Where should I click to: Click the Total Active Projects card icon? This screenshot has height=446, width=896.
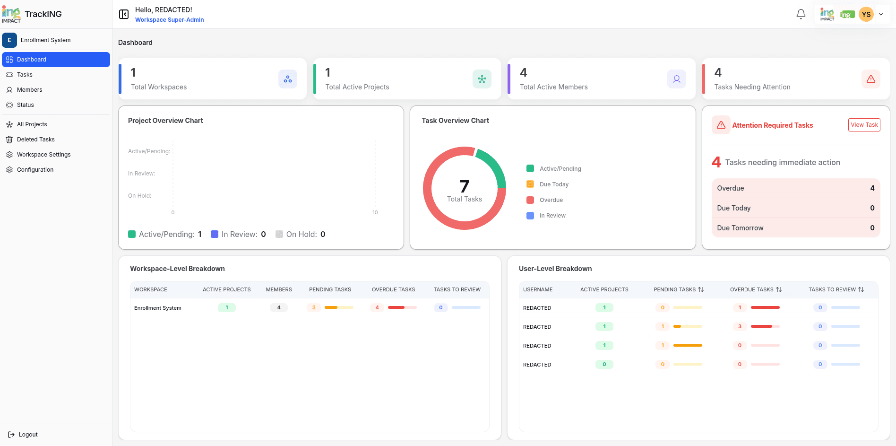[x=482, y=79]
